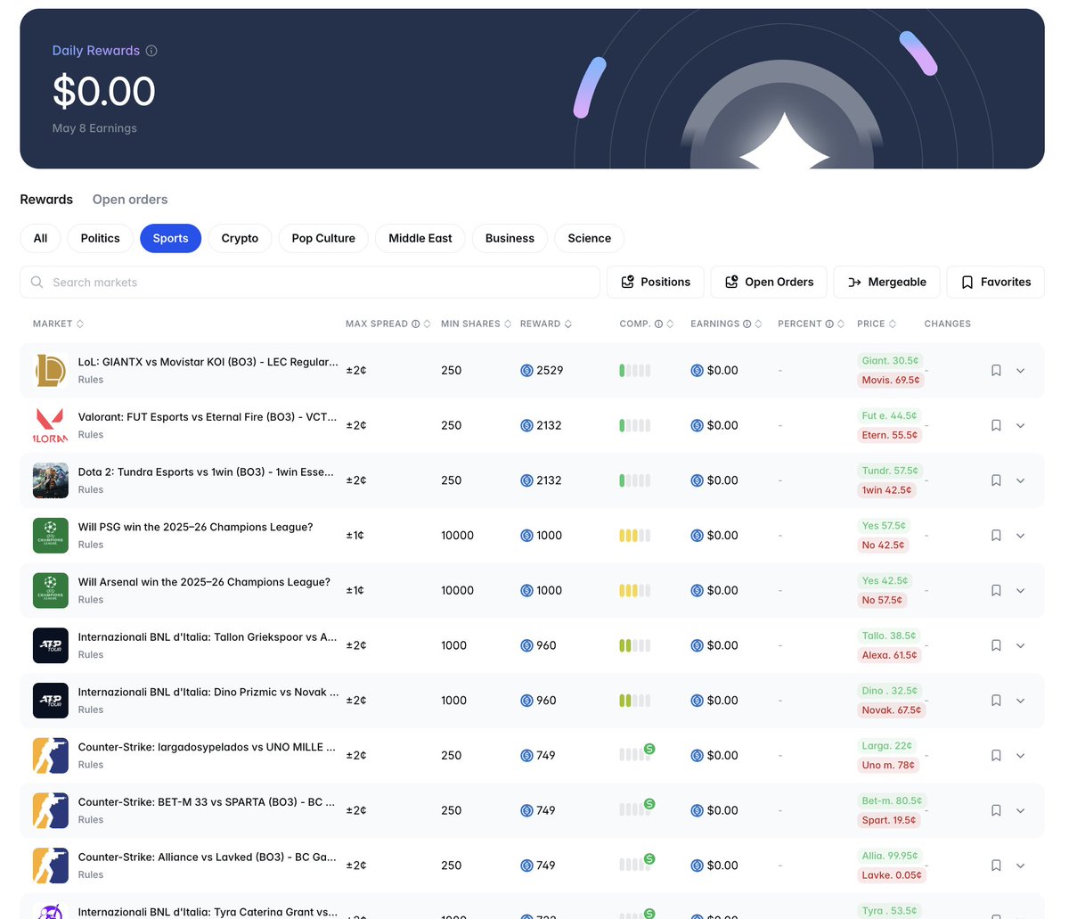Filter markets by Business category
Viewport: 1069px width, 919px height.
click(510, 238)
